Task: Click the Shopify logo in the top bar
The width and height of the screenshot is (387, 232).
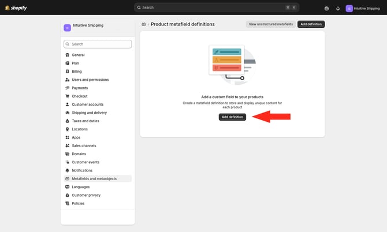Action: 16,8
